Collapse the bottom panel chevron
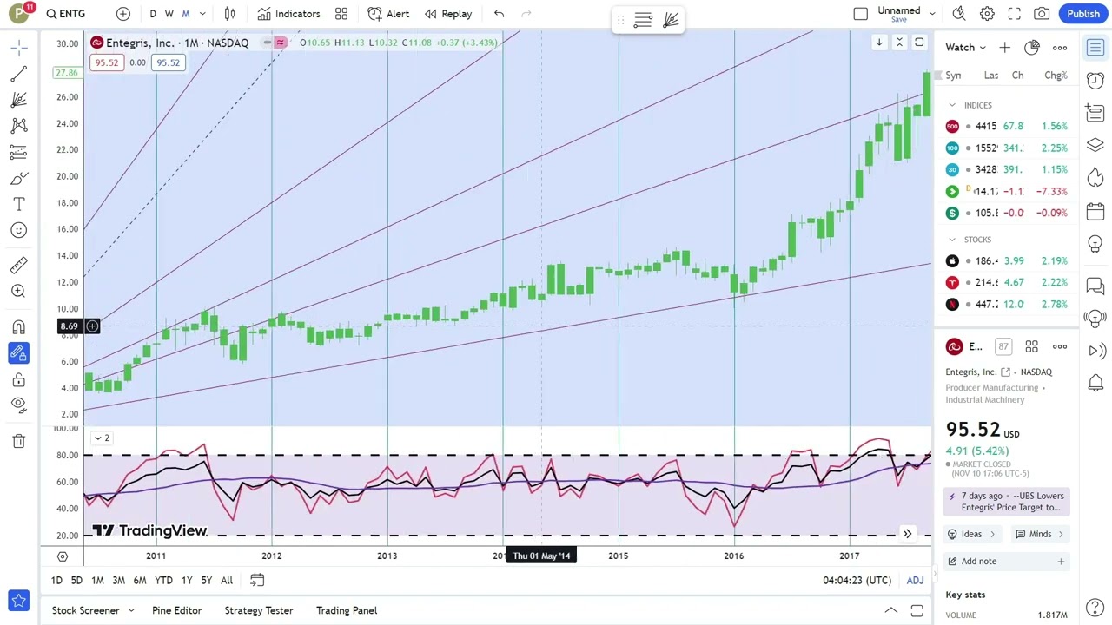Image resolution: width=1112 pixels, height=625 pixels. [890, 611]
